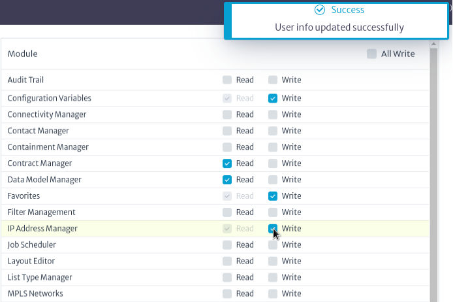Check Write for MPLS Networks
Viewport: 453px width, 302px height.
(273, 294)
